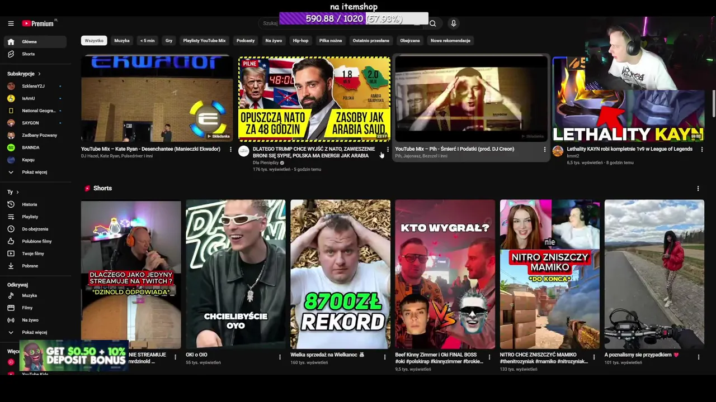The image size is (716, 402).
Task: Explore Na żywo in Odkrywaj section
Action: (x=35, y=320)
